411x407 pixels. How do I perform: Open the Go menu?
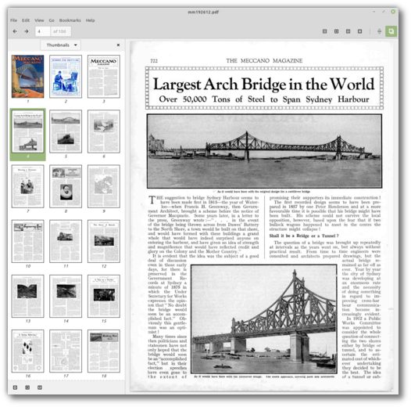coord(52,20)
